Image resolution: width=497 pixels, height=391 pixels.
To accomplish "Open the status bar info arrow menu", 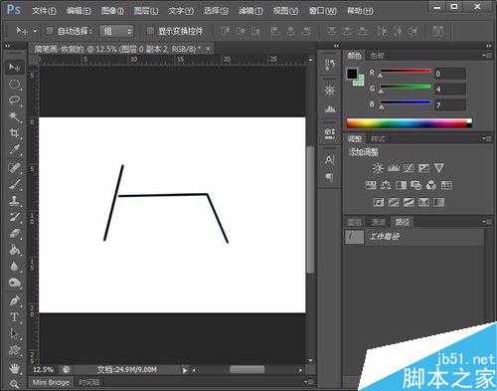I will point(185,370).
